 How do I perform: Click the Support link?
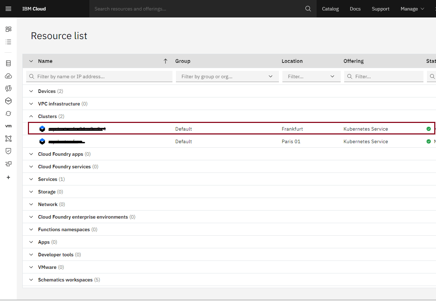[x=380, y=9]
